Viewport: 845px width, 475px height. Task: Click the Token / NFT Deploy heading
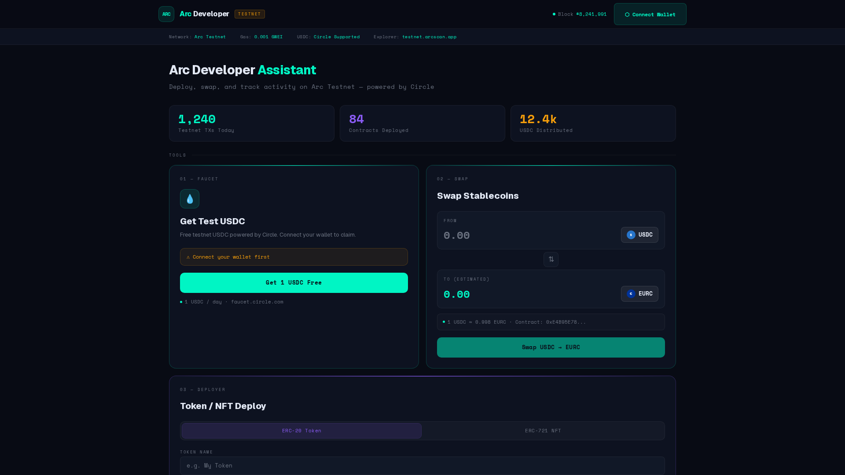(x=223, y=406)
